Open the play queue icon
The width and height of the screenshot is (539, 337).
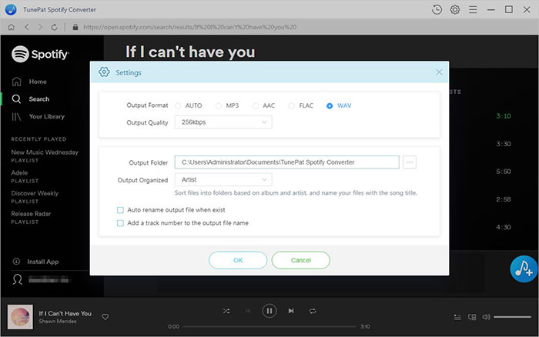pos(457,317)
